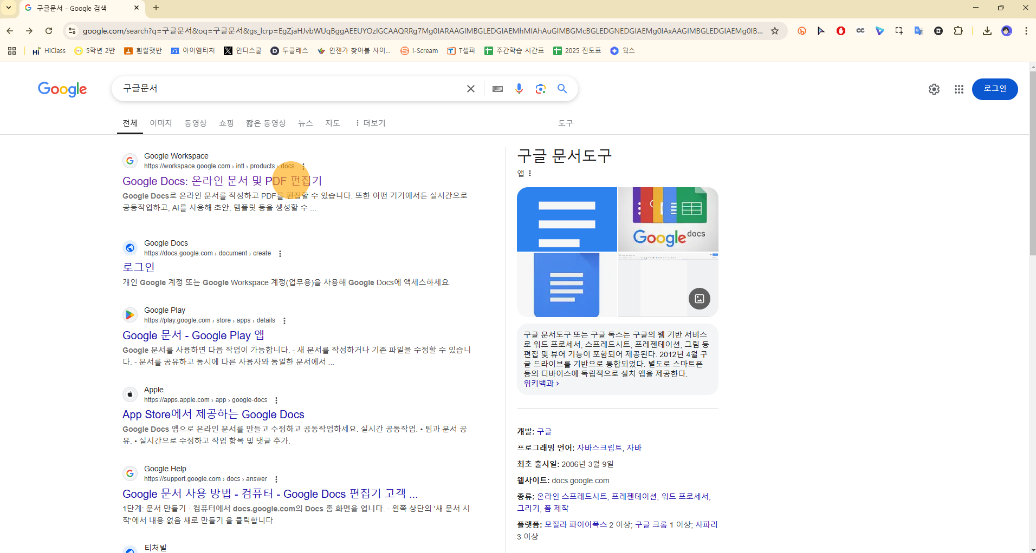Open the 로그인 search result link

click(139, 267)
